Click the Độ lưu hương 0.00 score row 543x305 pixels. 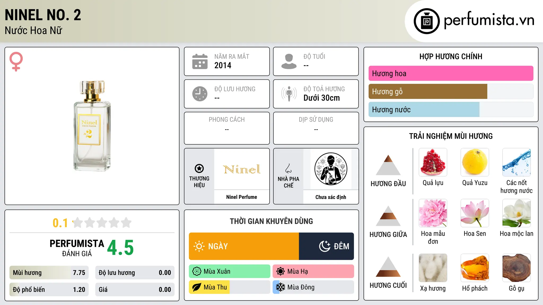(135, 273)
